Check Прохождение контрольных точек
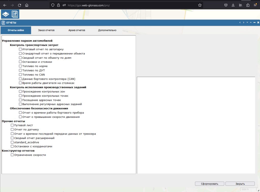 click(20, 96)
